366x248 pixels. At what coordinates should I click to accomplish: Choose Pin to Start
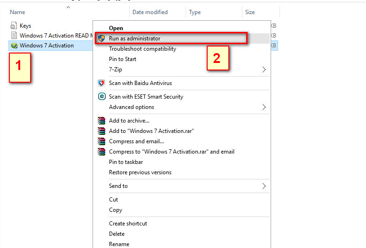[x=123, y=59]
